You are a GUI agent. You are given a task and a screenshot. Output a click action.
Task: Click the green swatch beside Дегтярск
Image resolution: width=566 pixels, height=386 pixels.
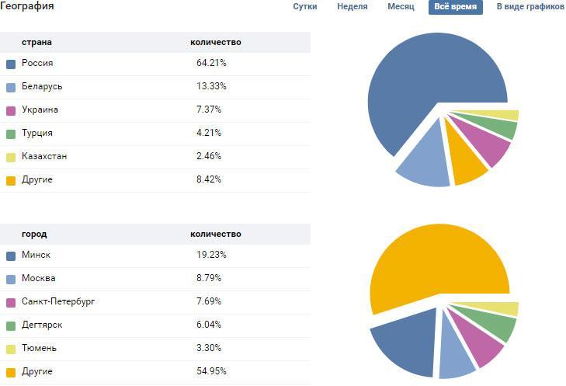(11, 325)
